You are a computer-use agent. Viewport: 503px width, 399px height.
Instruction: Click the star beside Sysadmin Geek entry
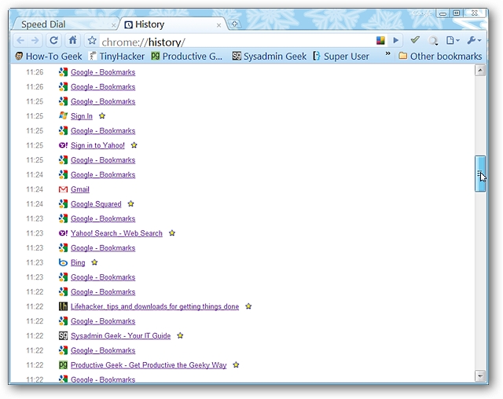point(180,335)
